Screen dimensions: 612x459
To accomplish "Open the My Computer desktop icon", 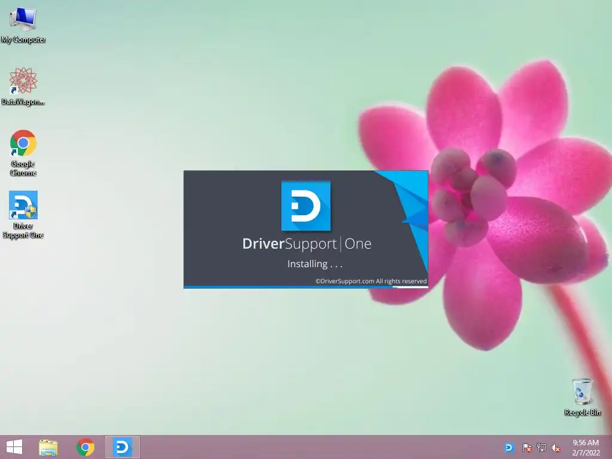I will click(23, 24).
